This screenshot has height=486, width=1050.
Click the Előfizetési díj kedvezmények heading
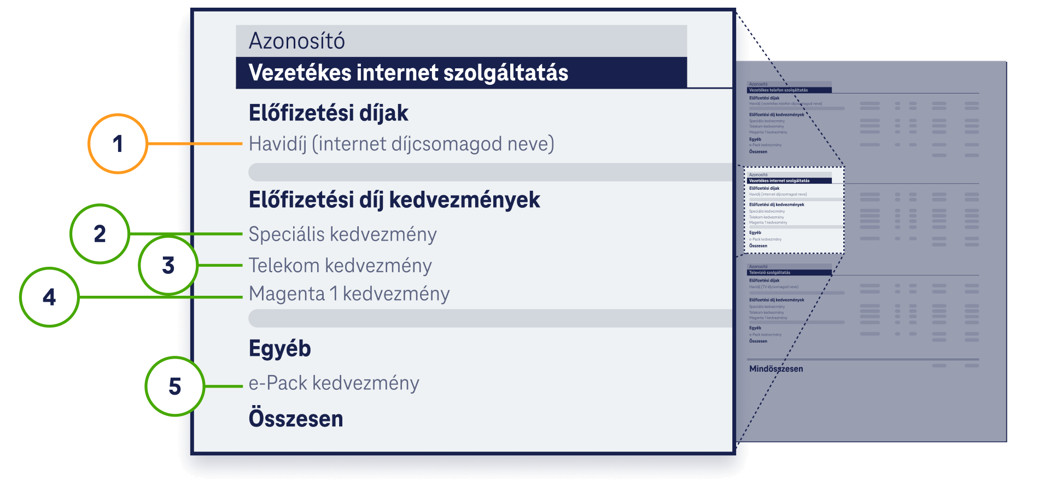pyautogui.click(x=394, y=200)
